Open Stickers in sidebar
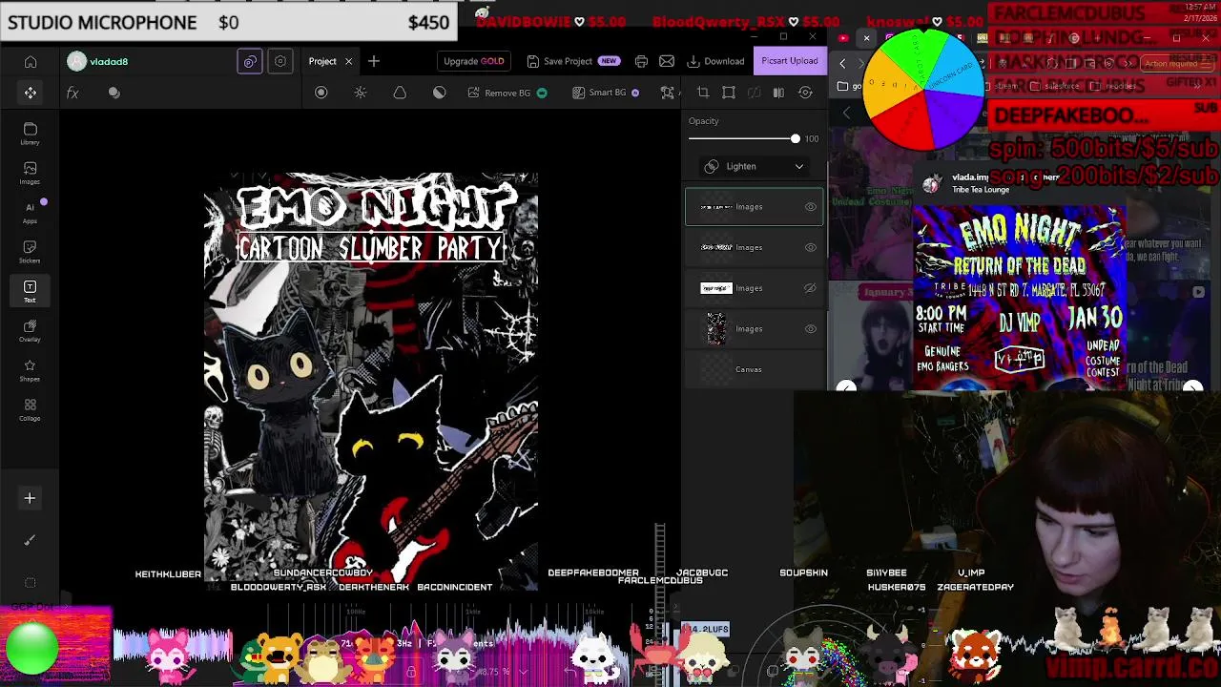Screen dimensions: 1221x687 [x=30, y=252]
